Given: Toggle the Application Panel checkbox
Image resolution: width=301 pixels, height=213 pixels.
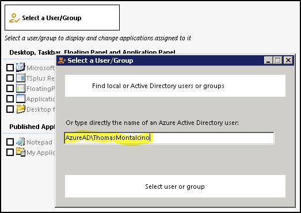Looking at the screenshot, I should 10,98.
